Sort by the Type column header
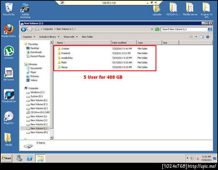218x170 pixels. [x=149, y=43]
